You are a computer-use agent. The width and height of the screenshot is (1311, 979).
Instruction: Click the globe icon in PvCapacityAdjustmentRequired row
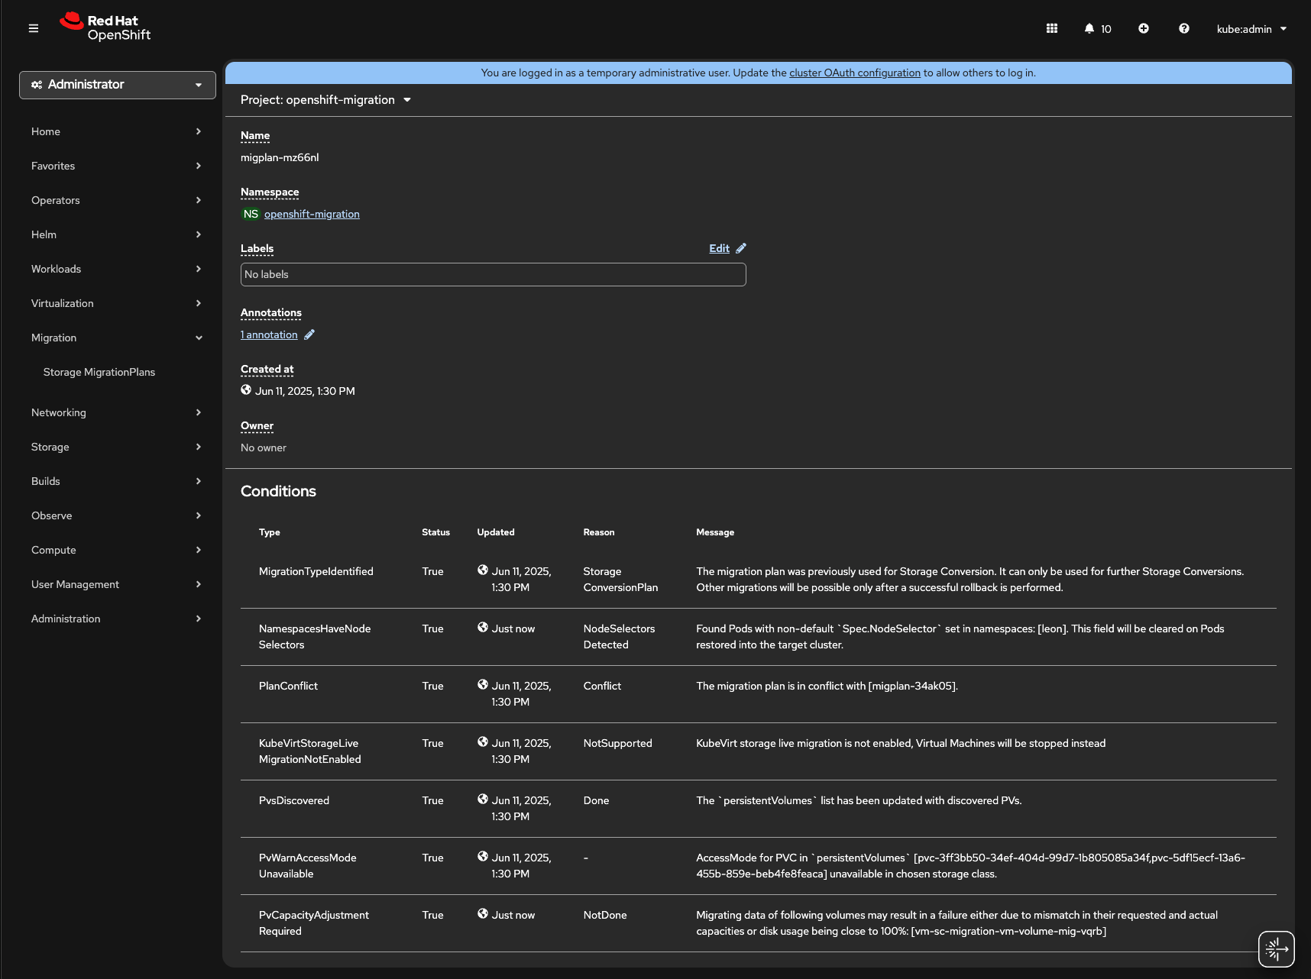tap(483, 913)
